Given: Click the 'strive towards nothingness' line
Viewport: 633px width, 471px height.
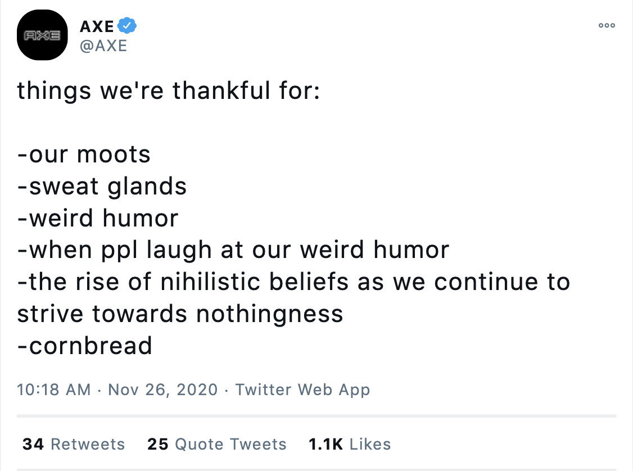Looking at the screenshot, I should (x=180, y=314).
